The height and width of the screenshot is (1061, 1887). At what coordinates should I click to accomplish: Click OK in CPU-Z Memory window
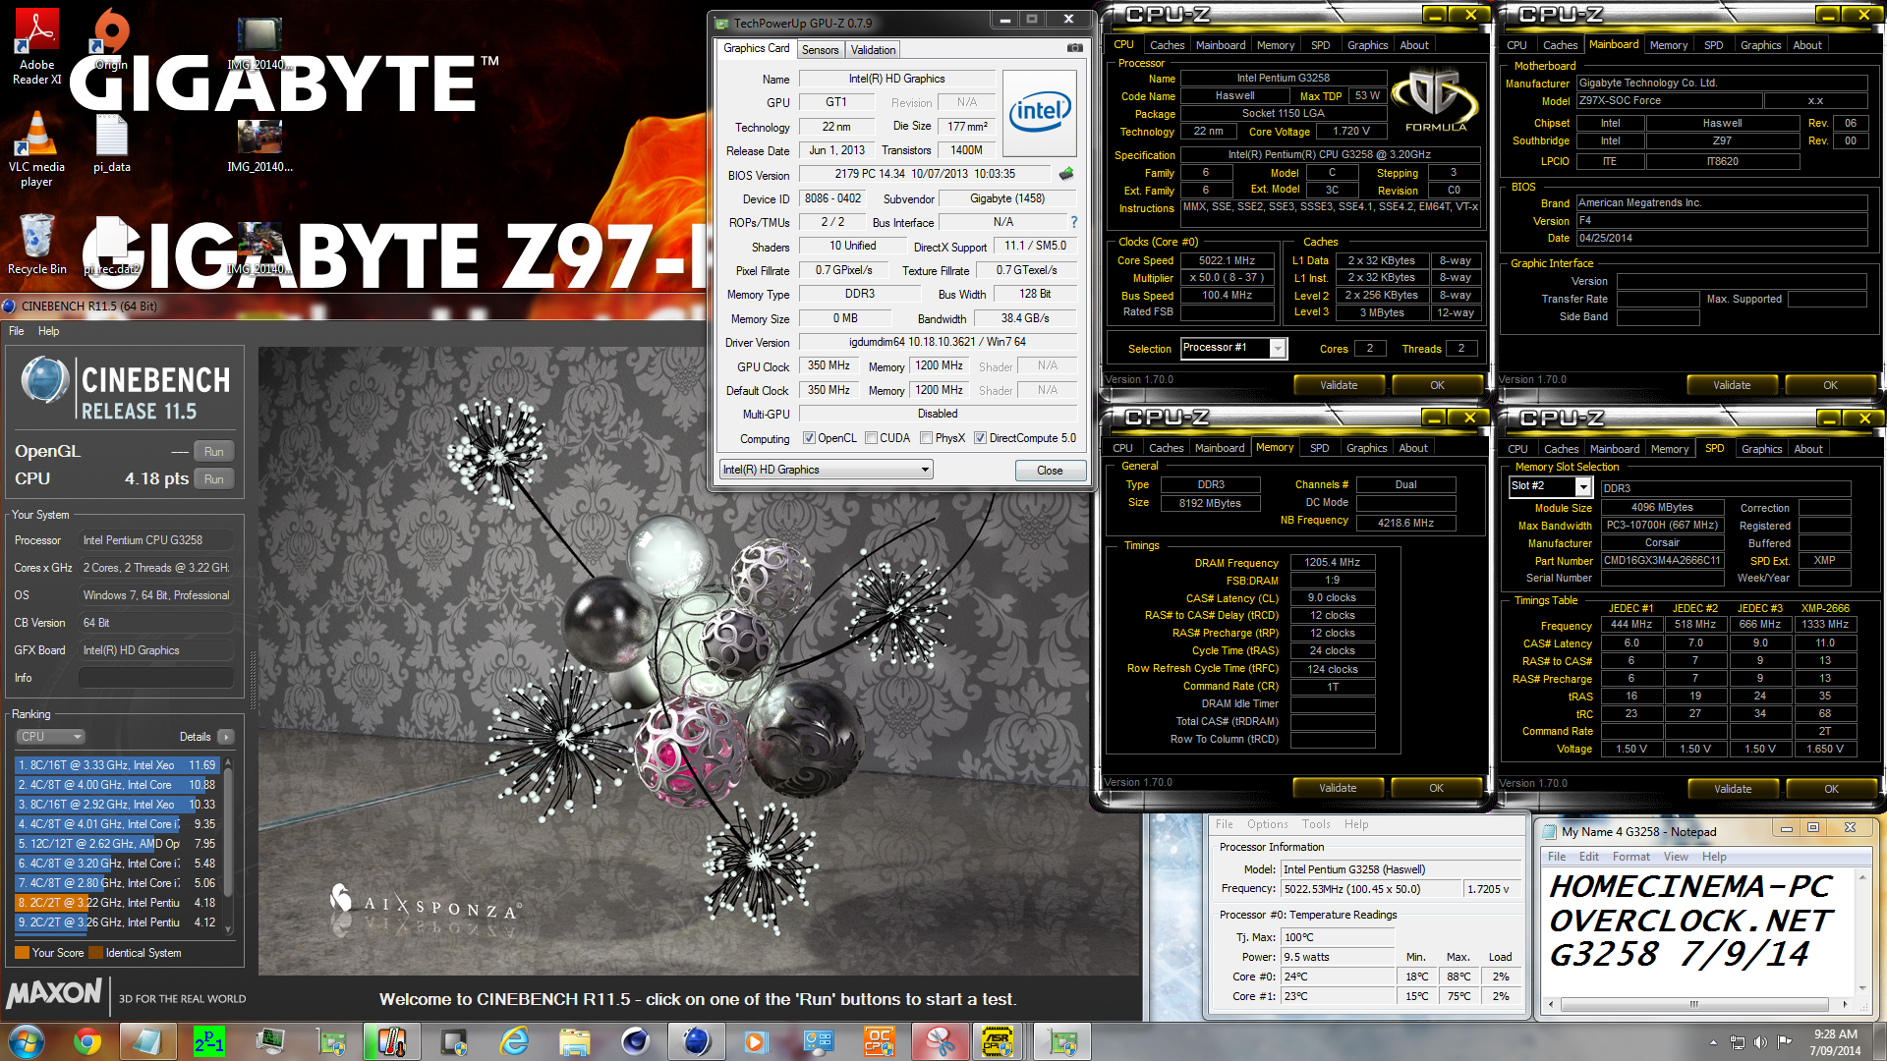click(x=1436, y=788)
